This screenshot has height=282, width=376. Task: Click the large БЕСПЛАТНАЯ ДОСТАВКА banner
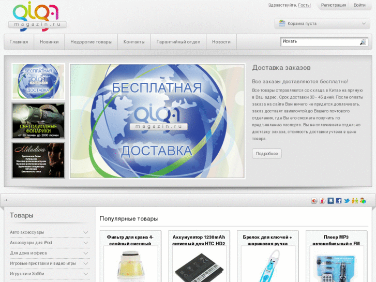(157, 121)
